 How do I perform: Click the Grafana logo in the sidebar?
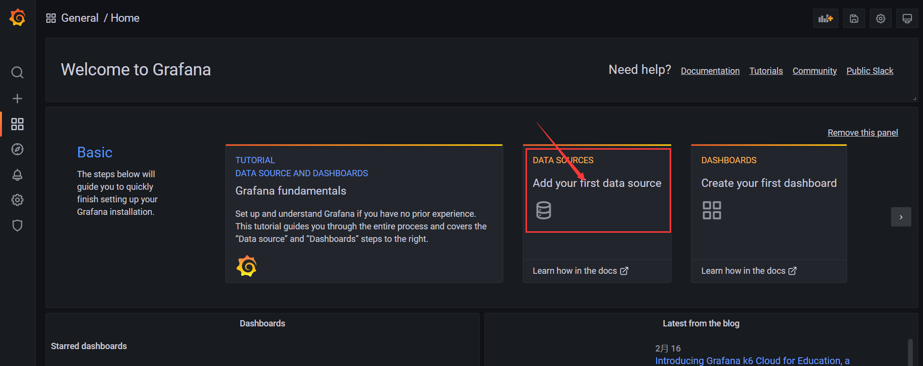pyautogui.click(x=17, y=17)
